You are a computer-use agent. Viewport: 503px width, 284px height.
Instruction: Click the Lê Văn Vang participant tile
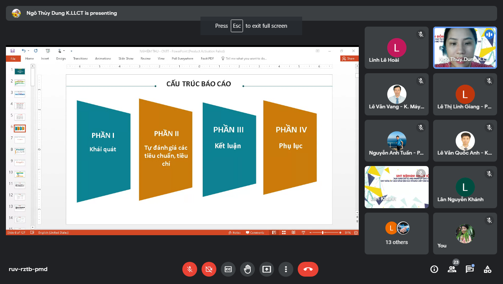point(396,94)
